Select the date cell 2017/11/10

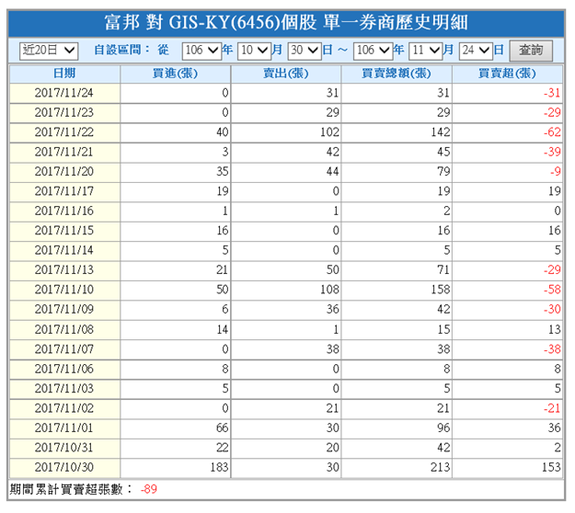tap(64, 290)
